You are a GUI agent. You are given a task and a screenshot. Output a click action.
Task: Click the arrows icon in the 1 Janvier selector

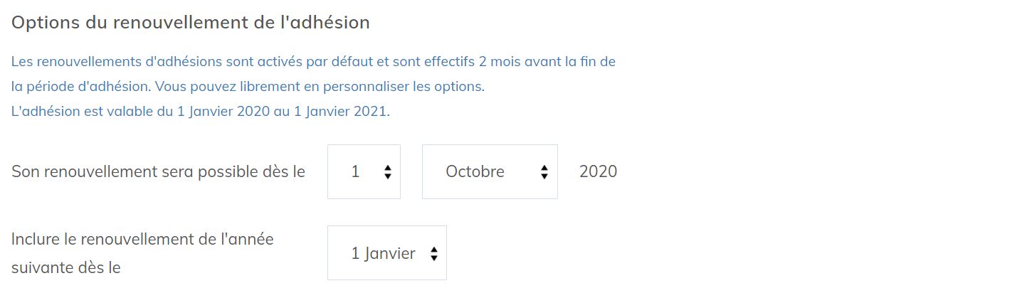pos(433,254)
